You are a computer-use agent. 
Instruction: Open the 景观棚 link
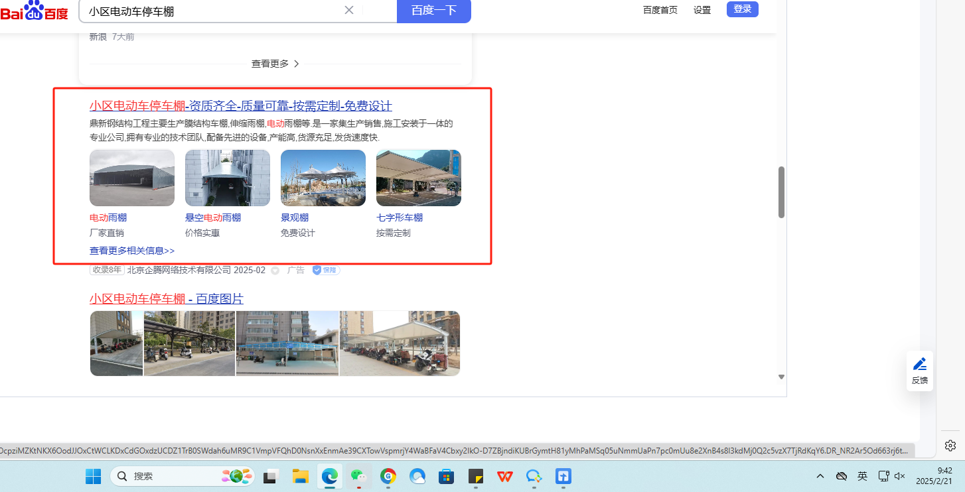click(x=295, y=217)
